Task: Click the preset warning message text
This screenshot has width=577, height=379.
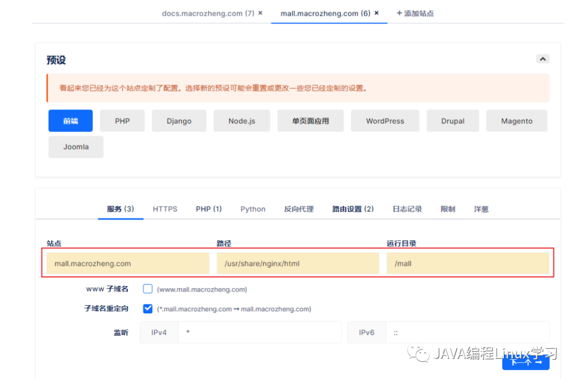Action: click(213, 88)
